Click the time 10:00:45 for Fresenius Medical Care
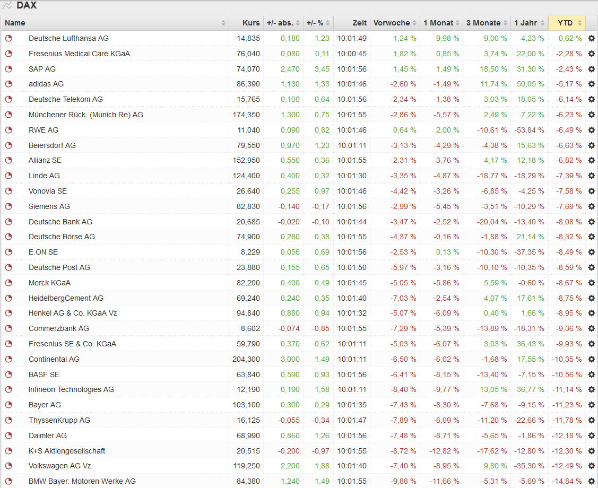 [352, 54]
